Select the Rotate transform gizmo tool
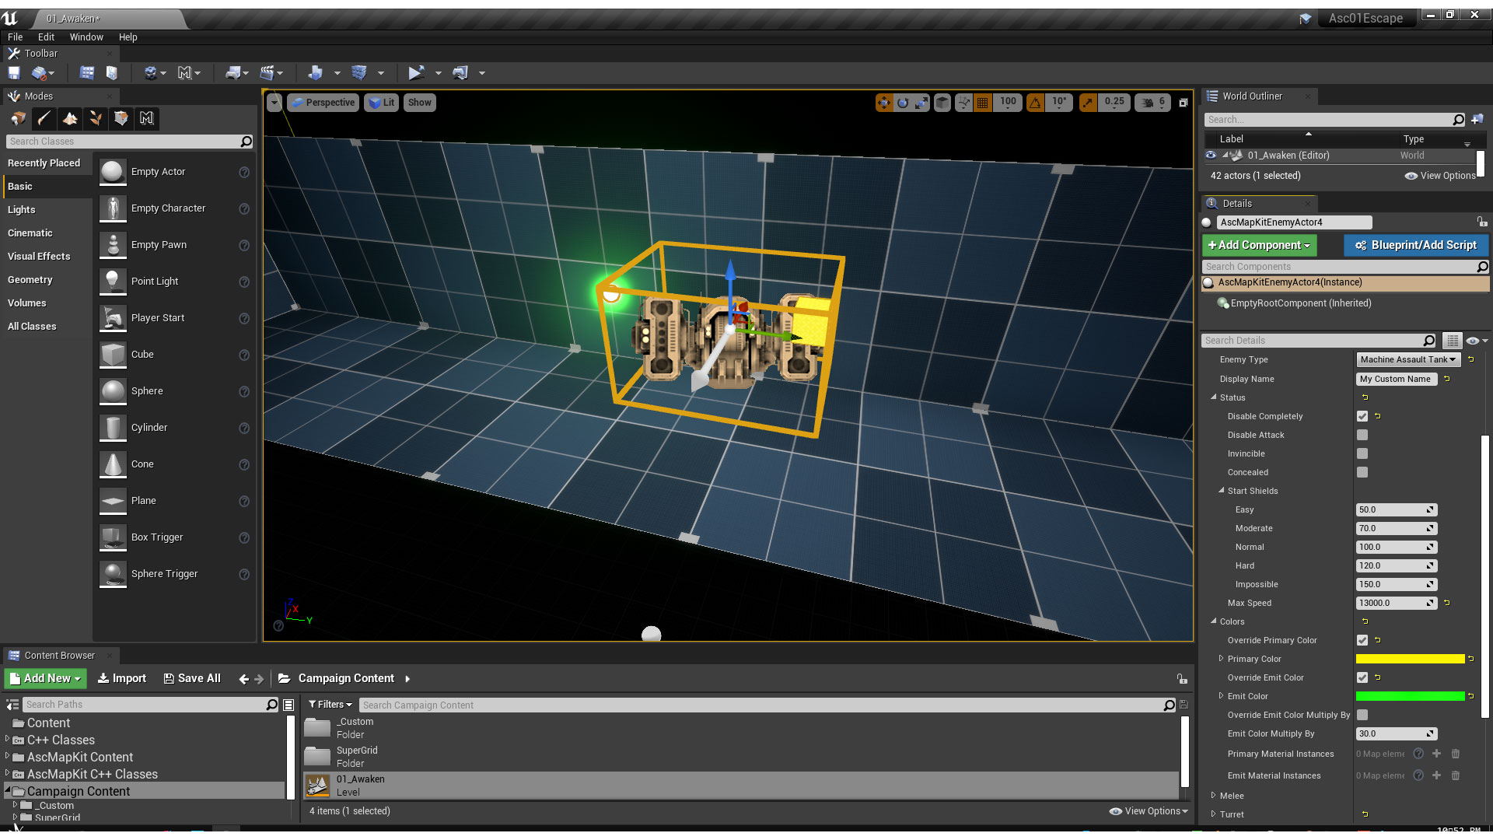The height and width of the screenshot is (840, 1493). pos(903,103)
